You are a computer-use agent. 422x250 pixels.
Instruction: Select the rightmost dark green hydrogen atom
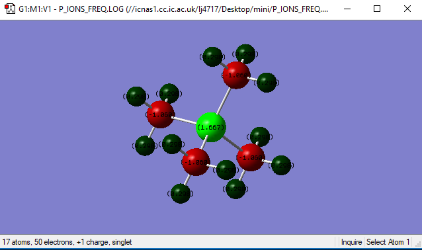pos(281,165)
